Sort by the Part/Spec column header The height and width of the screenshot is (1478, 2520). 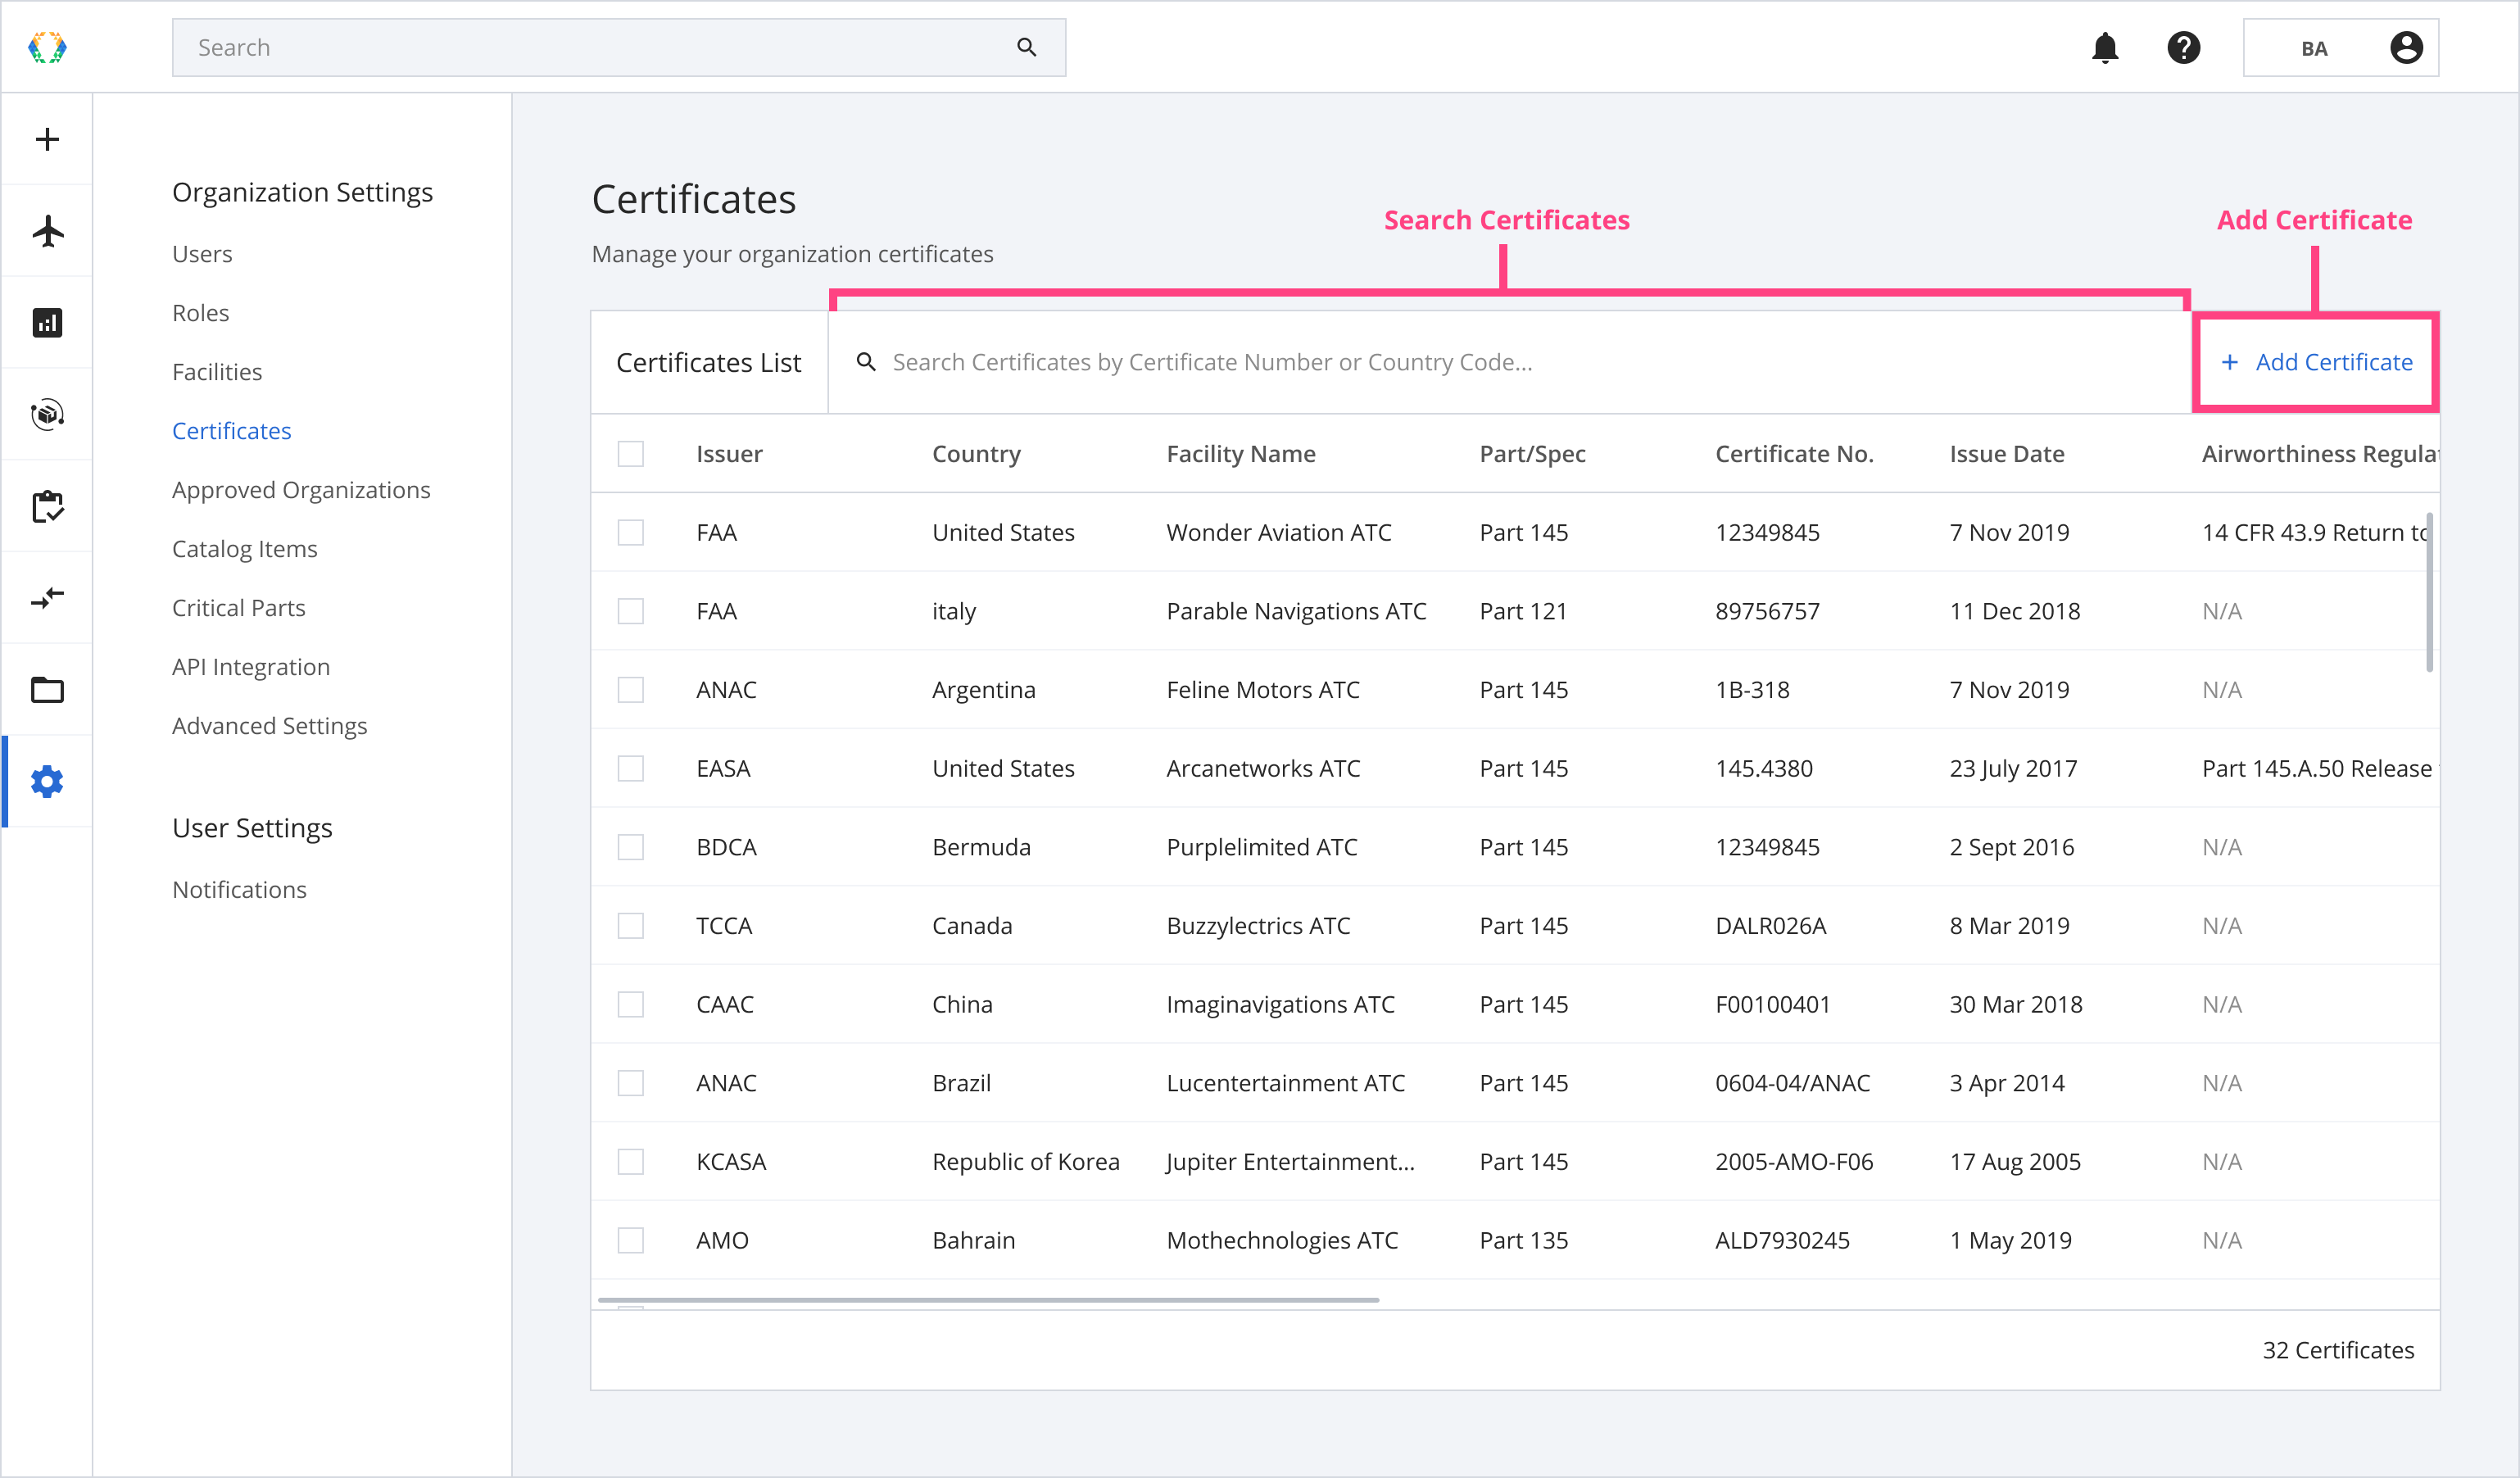click(x=1533, y=454)
